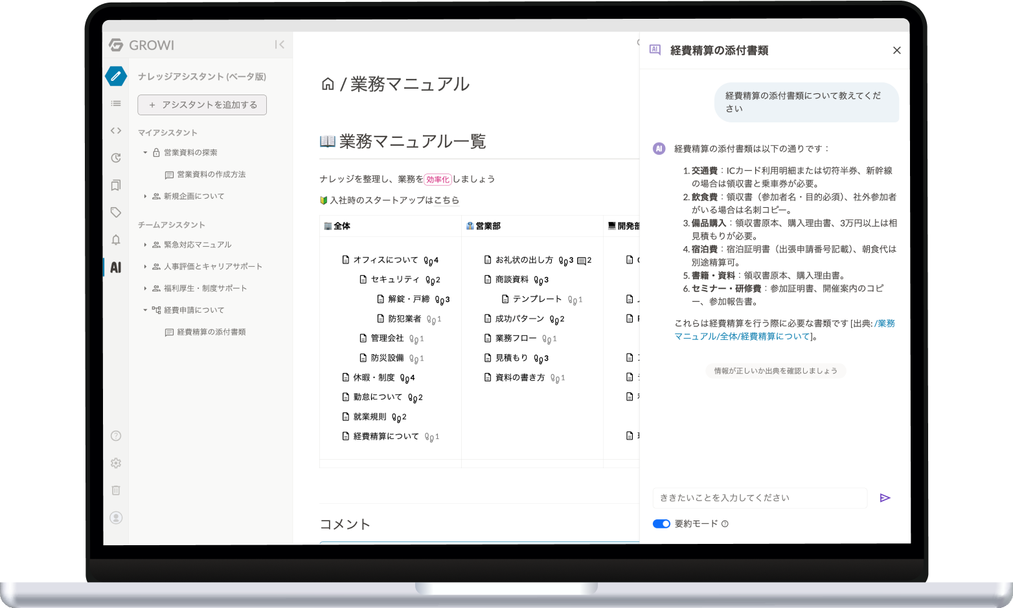Collapse the sidebar using the arrow icon
The height and width of the screenshot is (608, 1013).
pos(279,45)
